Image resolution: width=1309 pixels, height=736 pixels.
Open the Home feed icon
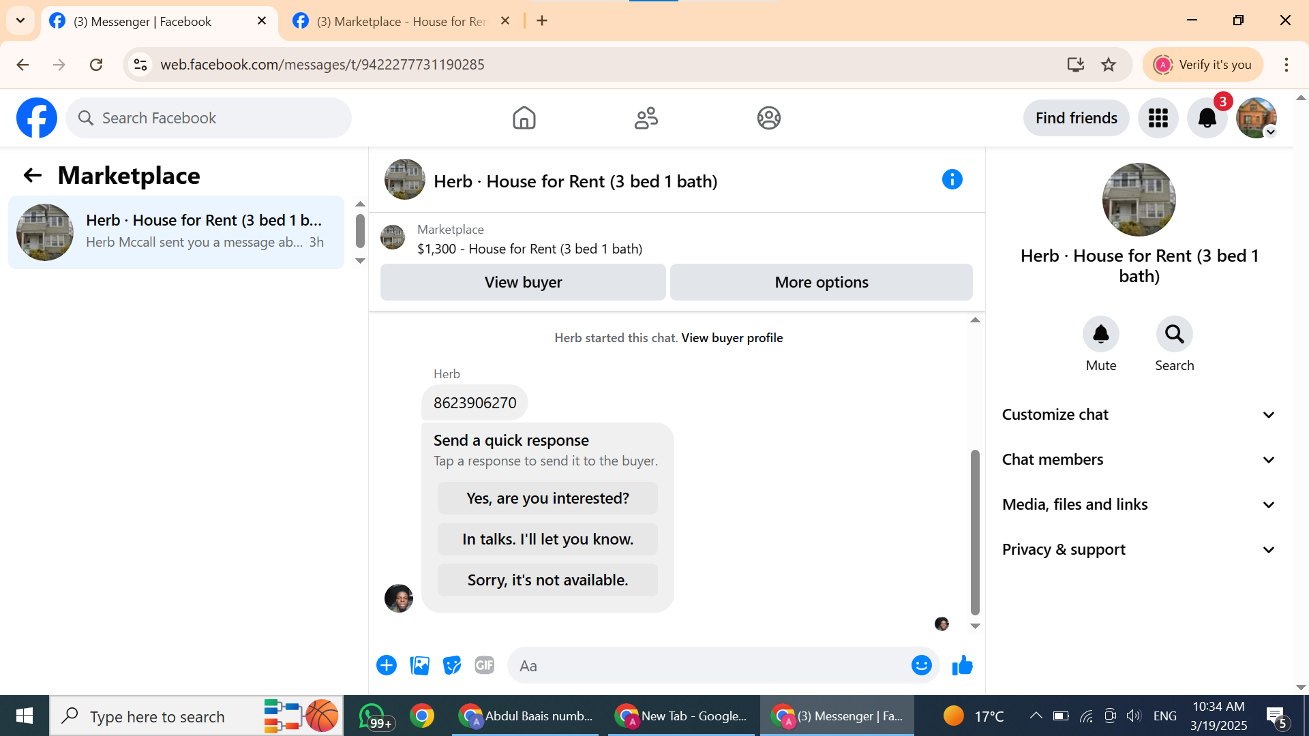(524, 118)
